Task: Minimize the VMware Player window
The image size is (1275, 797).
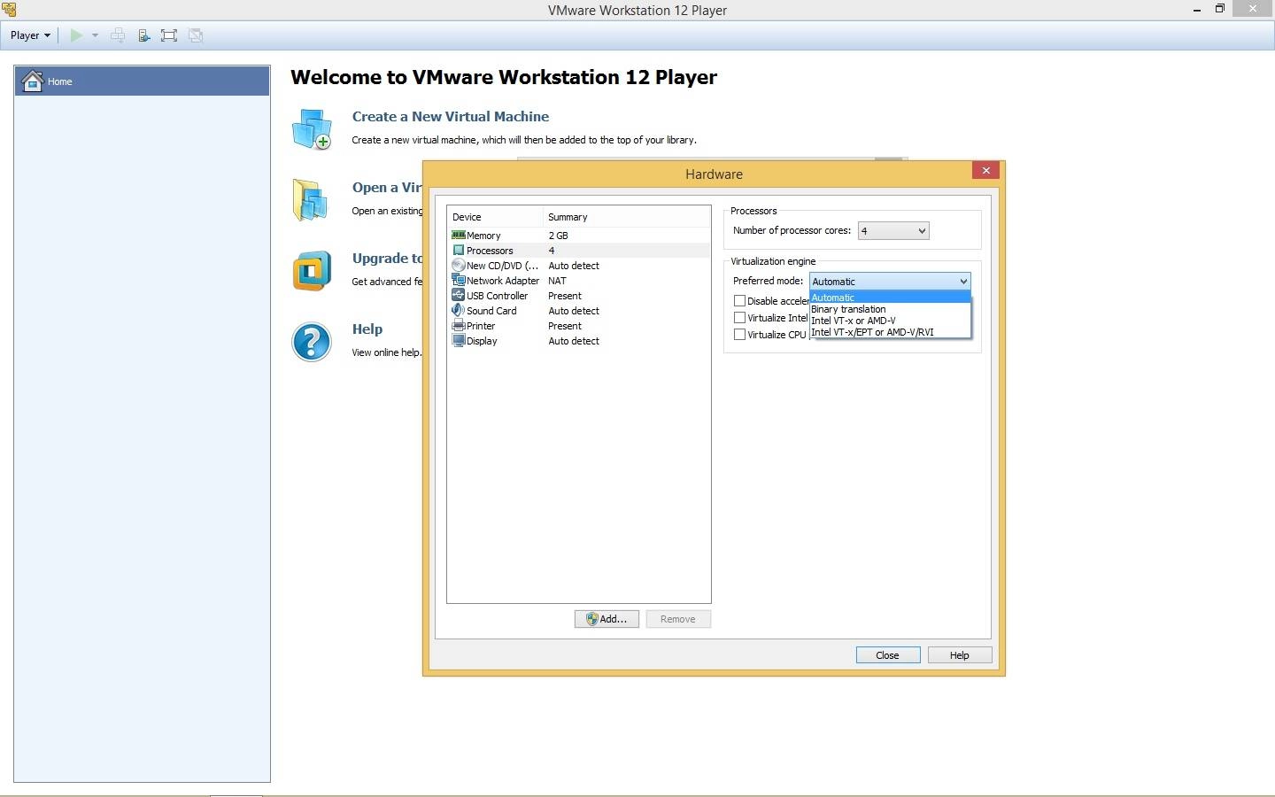Action: click(x=1197, y=10)
